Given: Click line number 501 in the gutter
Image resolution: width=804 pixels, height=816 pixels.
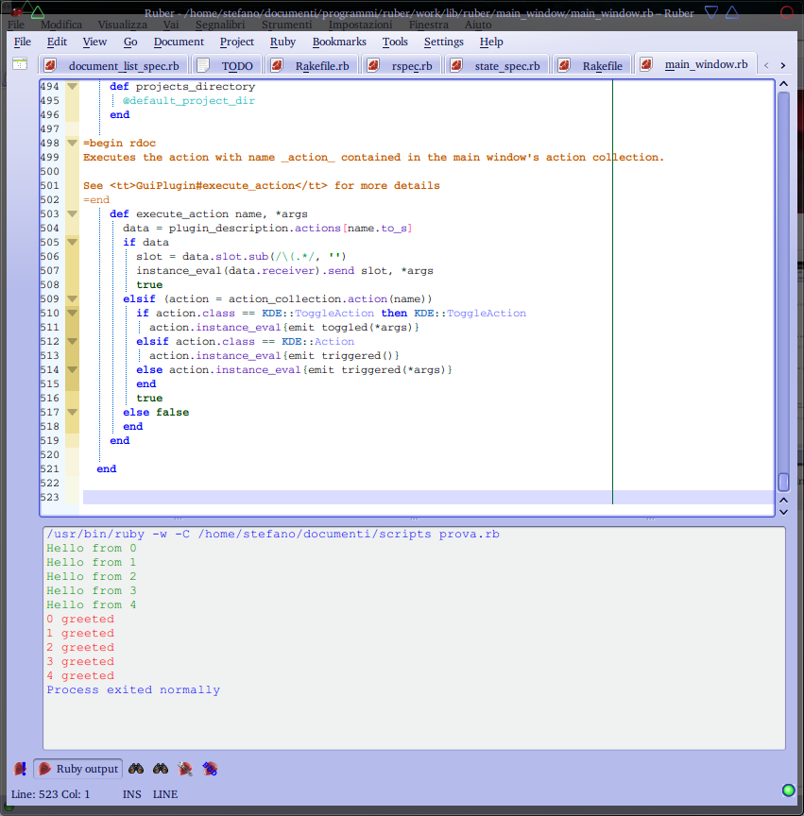Looking at the screenshot, I should 49,186.
